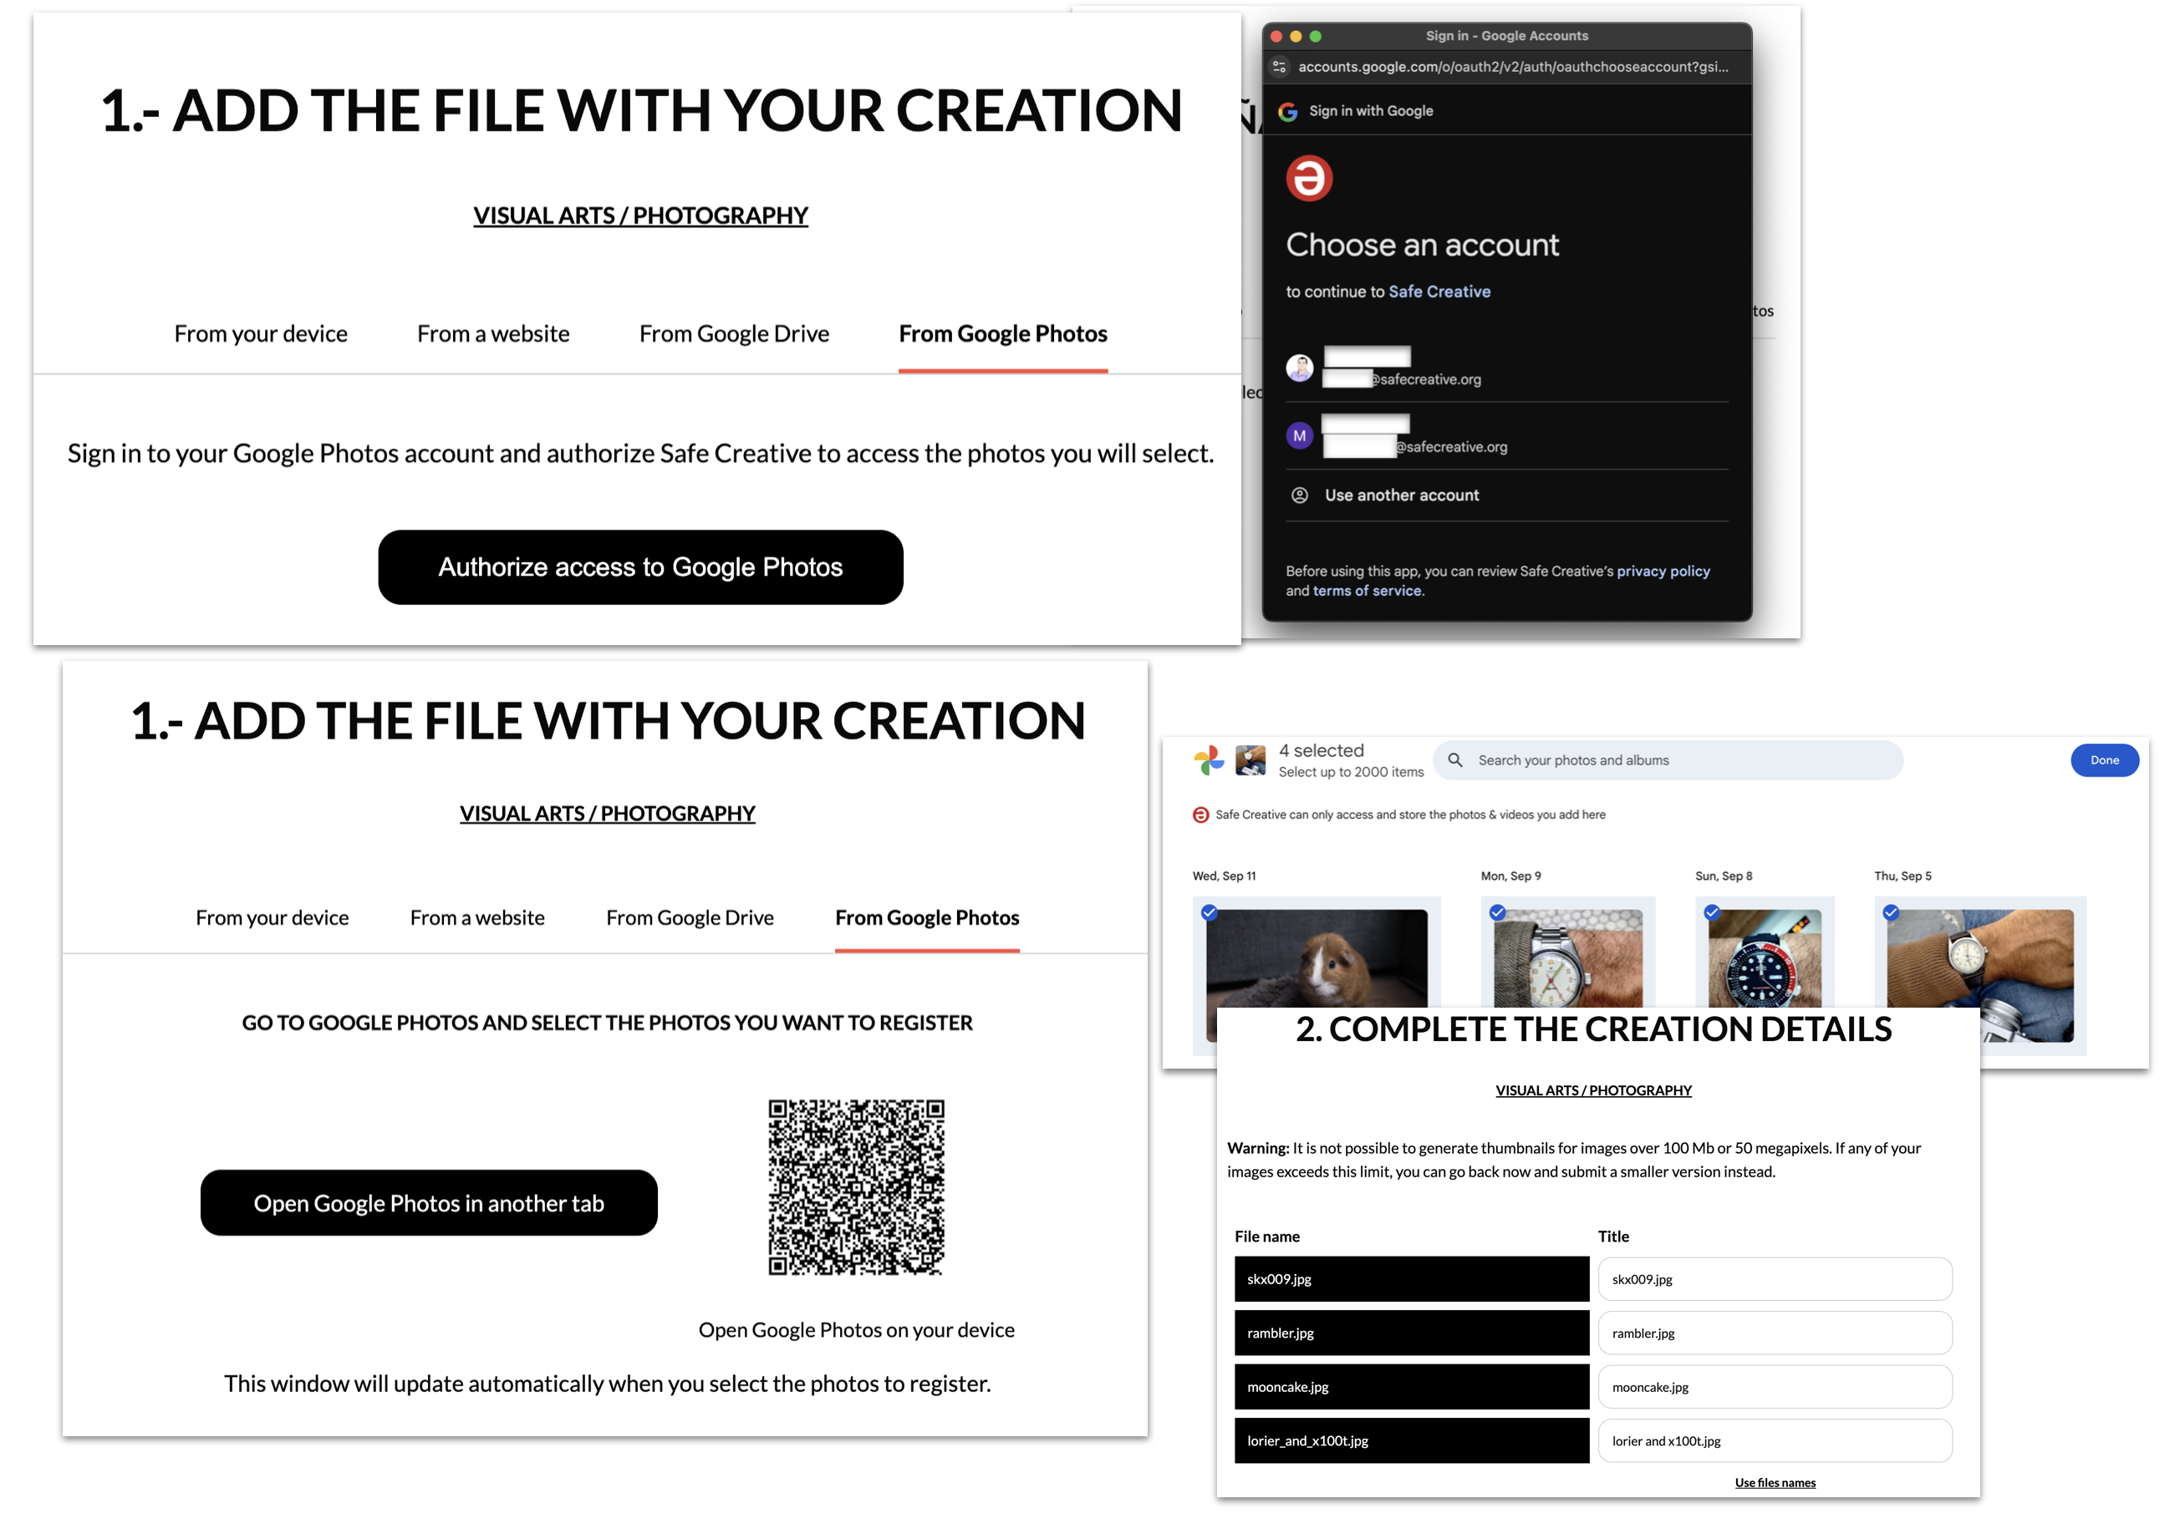Click the person icon beside Use another account
Screen dimensions: 2175x1529
tap(1300, 495)
